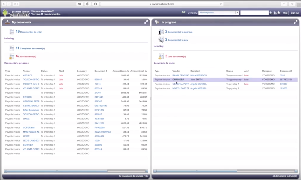The height and width of the screenshot is (180, 301).
Task: Click the My documents inbox tray icon
Action: coord(7,22)
